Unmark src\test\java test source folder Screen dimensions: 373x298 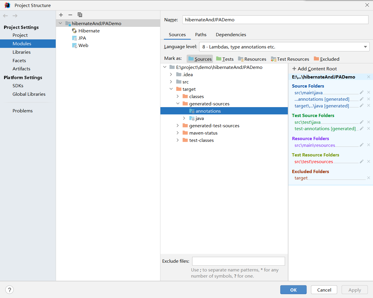[369, 122]
